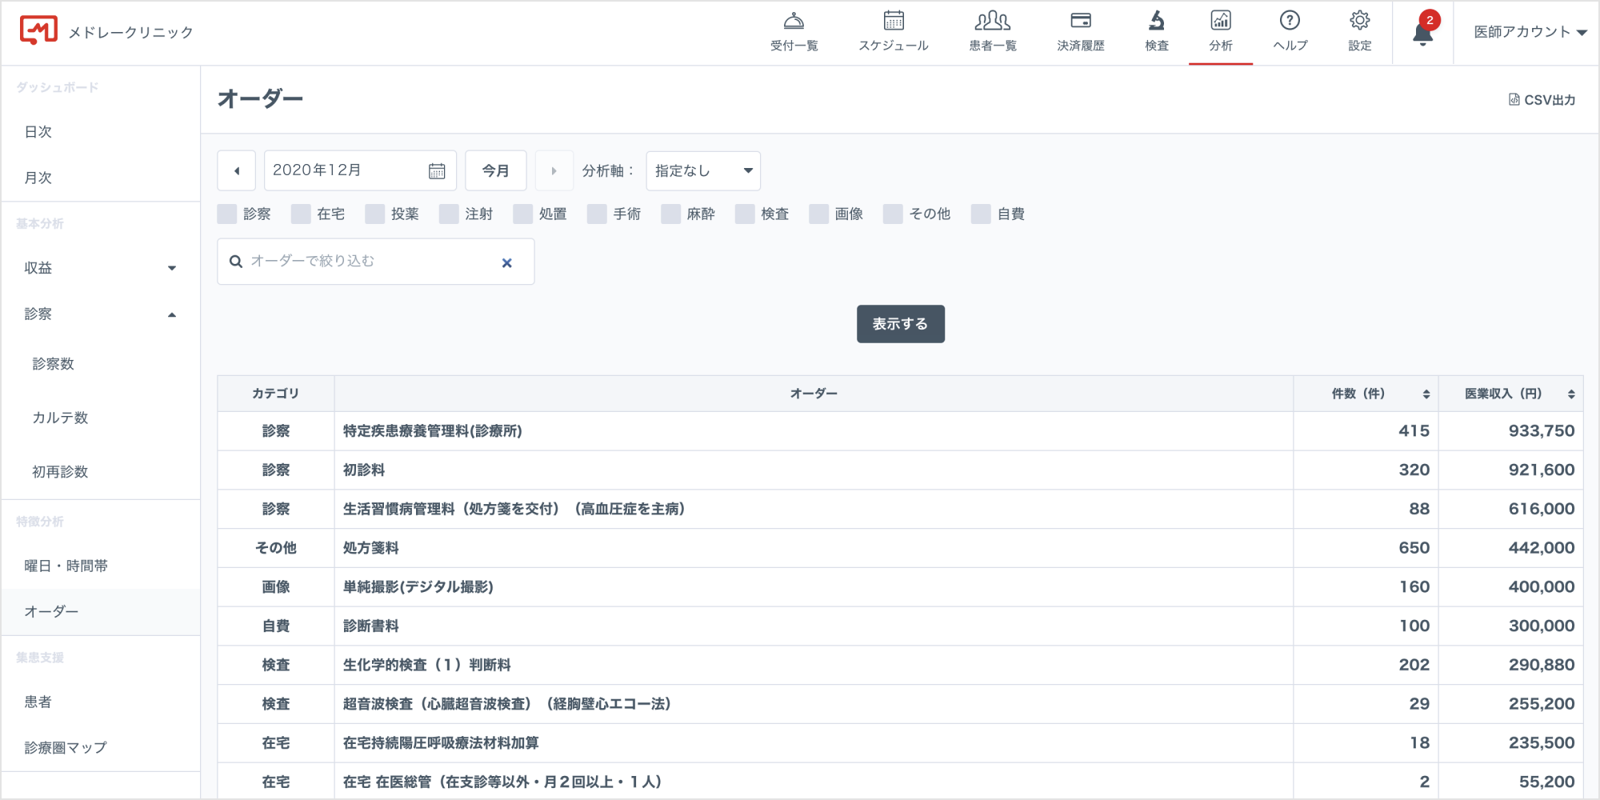Click the オーダーで絞り込む search field
The width and height of the screenshot is (1600, 800).
tap(368, 262)
